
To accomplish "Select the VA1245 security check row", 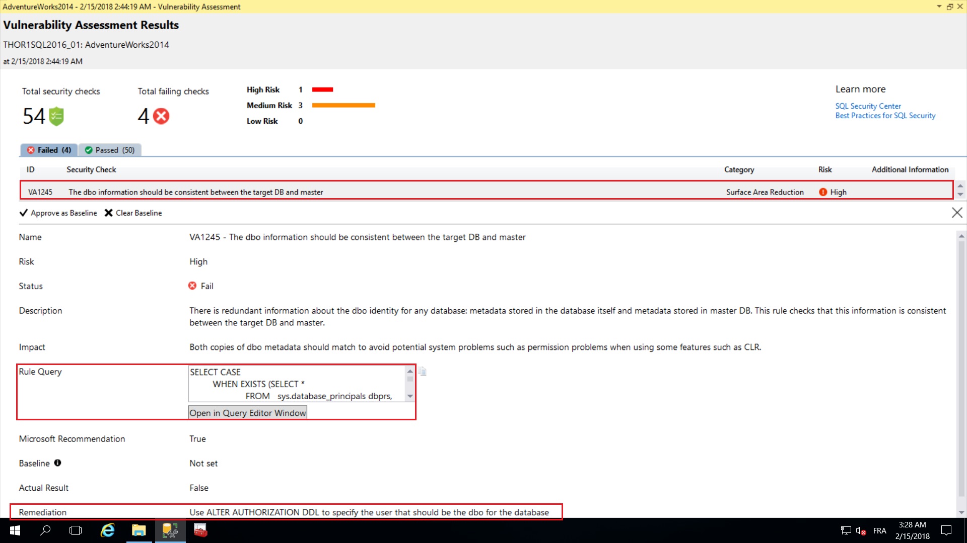I will (x=487, y=192).
